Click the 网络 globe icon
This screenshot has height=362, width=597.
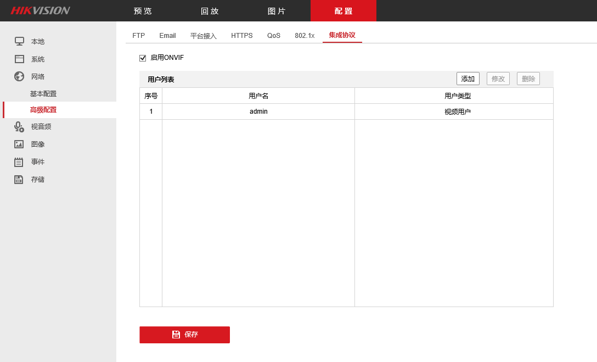pyautogui.click(x=19, y=76)
